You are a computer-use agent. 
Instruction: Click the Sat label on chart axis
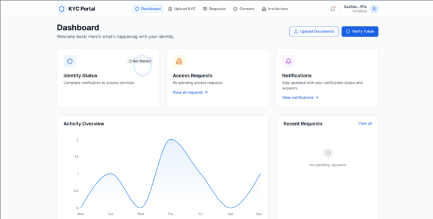[230, 214]
